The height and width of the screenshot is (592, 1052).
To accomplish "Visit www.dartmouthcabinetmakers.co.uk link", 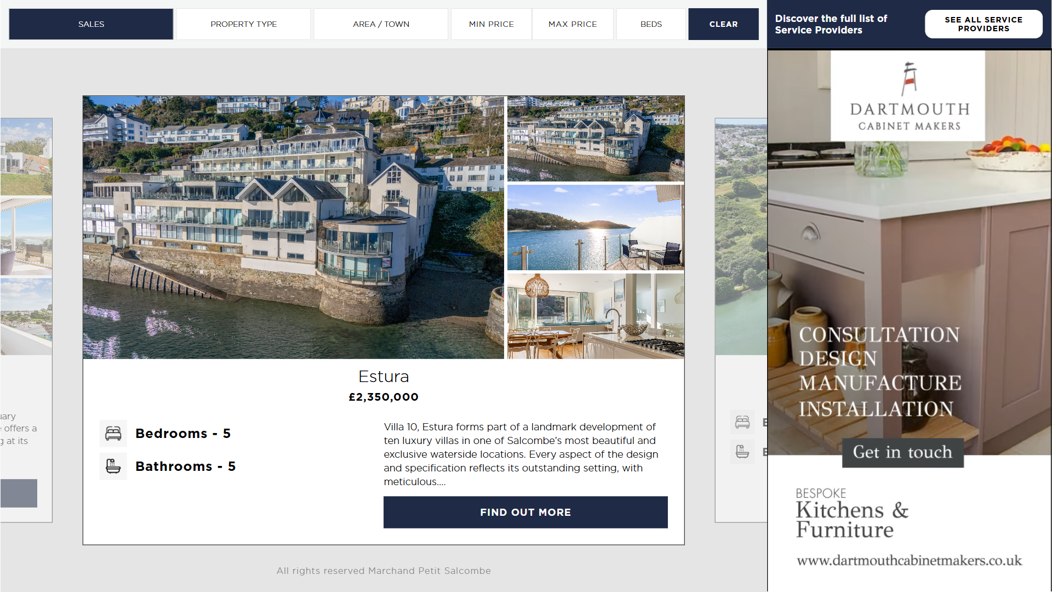I will click(x=909, y=560).
